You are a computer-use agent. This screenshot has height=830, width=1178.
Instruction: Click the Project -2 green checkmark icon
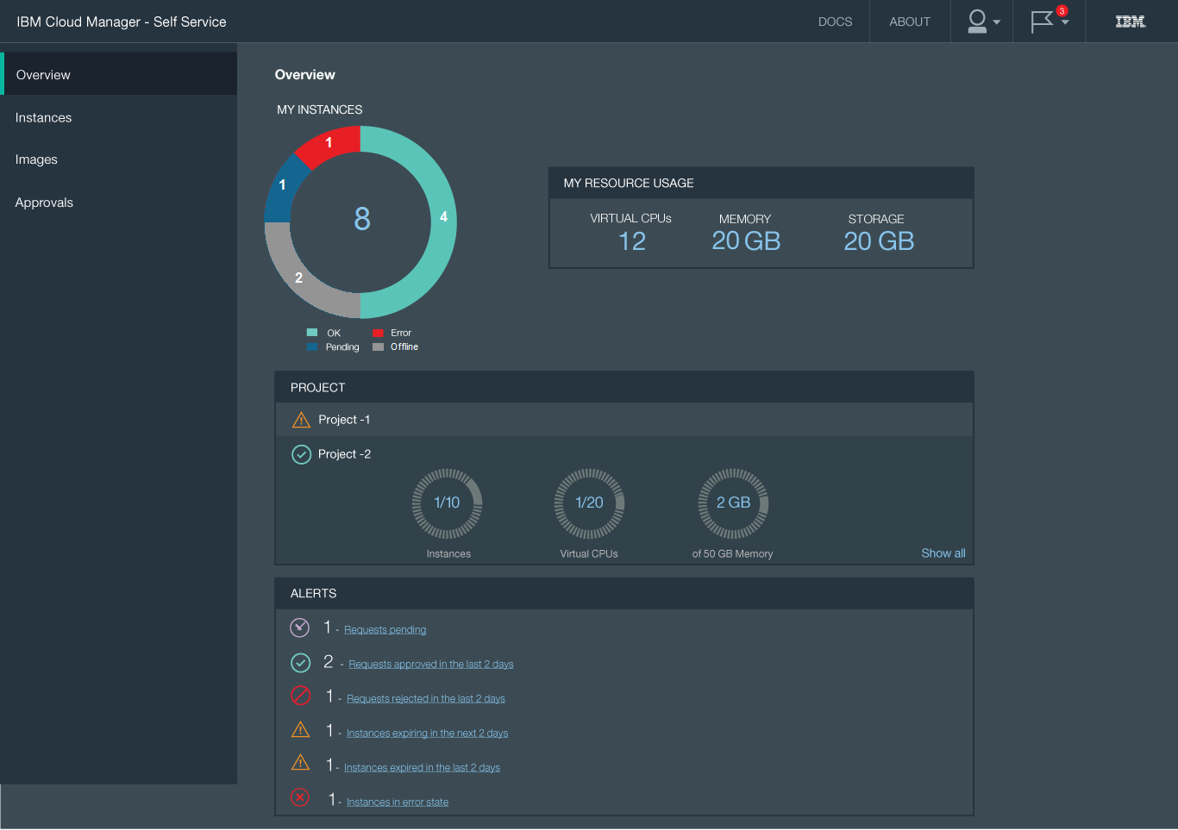301,454
